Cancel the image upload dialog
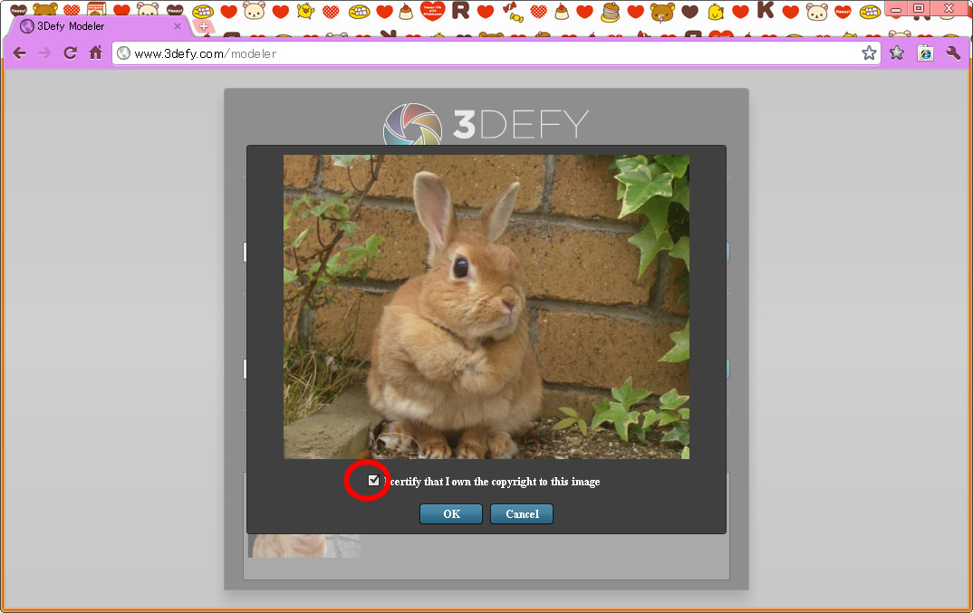 click(521, 514)
